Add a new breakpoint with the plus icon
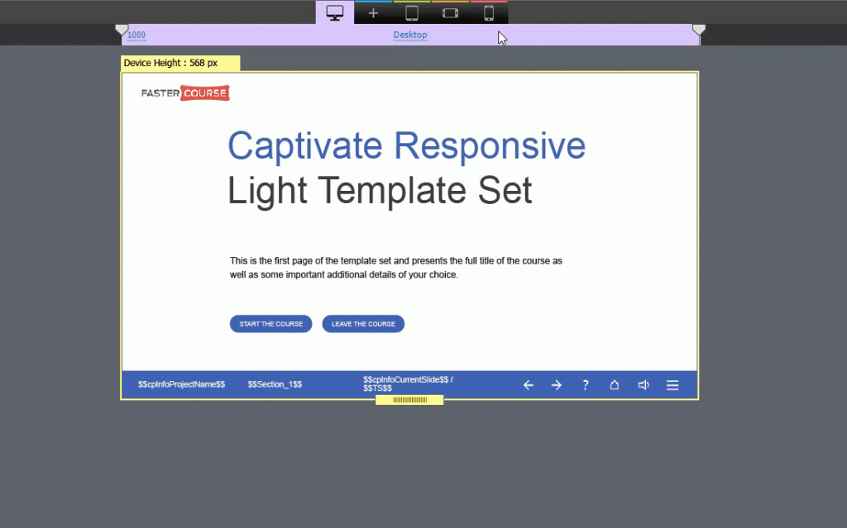Screen dimensions: 847x528 click(373, 12)
